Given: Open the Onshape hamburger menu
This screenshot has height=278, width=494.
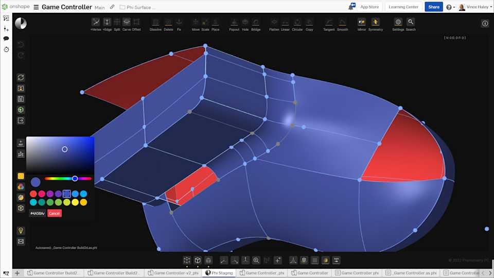Looking at the screenshot, I should click(36, 7).
